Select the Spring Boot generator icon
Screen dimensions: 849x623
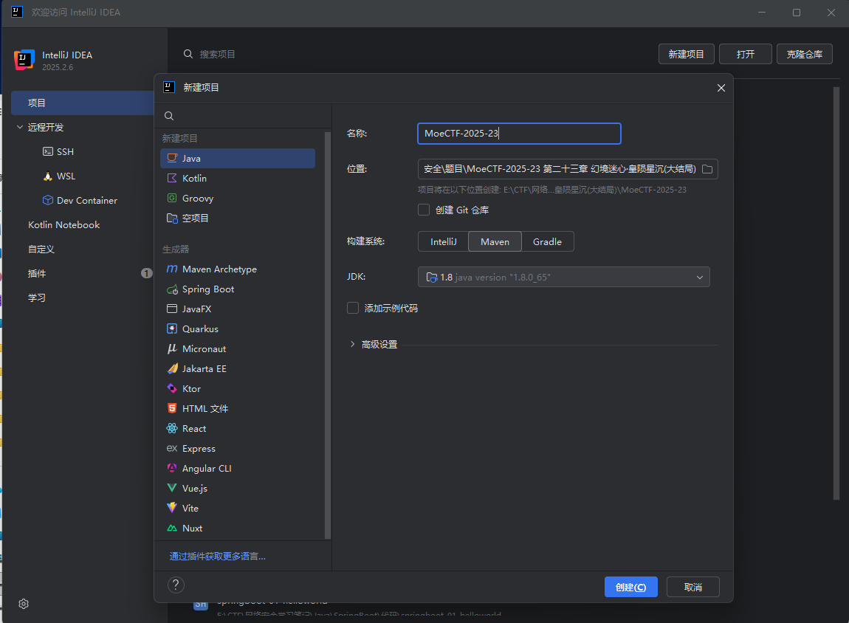(172, 289)
